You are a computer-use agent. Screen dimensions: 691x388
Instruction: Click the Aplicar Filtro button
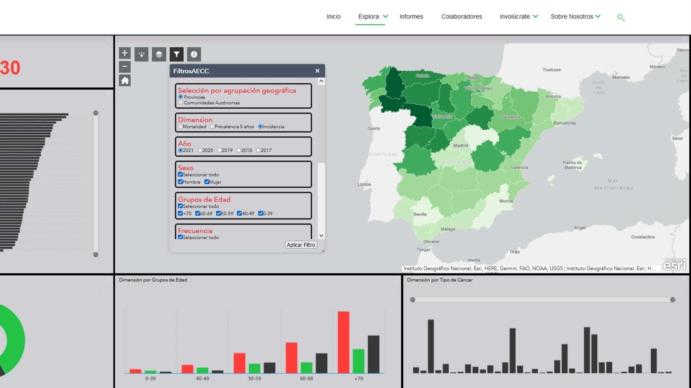tap(300, 245)
